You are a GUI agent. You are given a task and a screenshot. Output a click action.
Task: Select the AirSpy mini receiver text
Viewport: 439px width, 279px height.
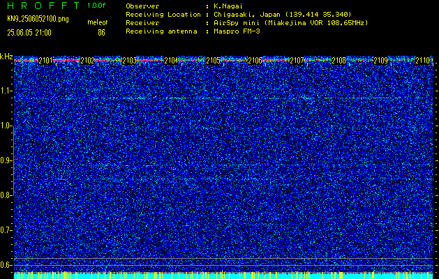point(290,22)
